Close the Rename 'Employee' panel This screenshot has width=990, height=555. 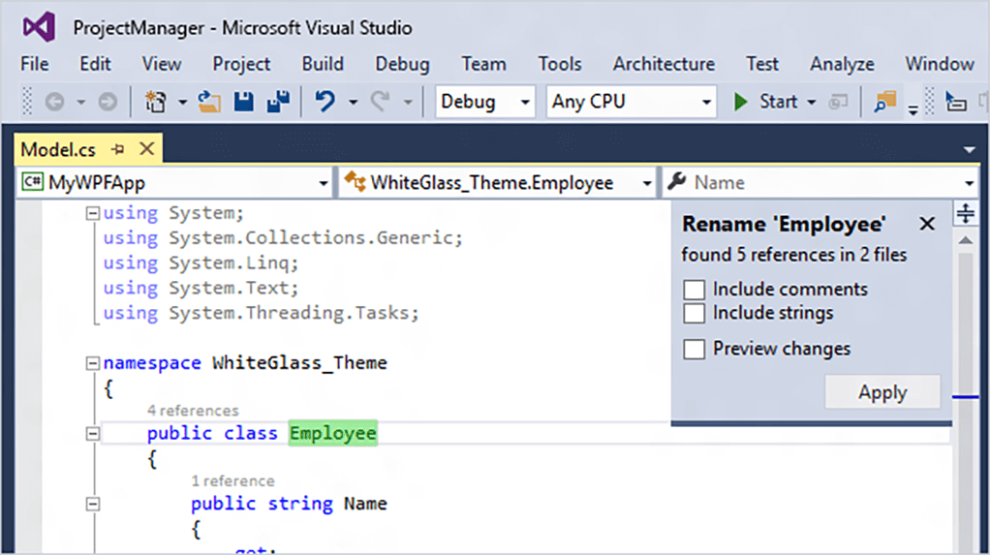click(927, 225)
